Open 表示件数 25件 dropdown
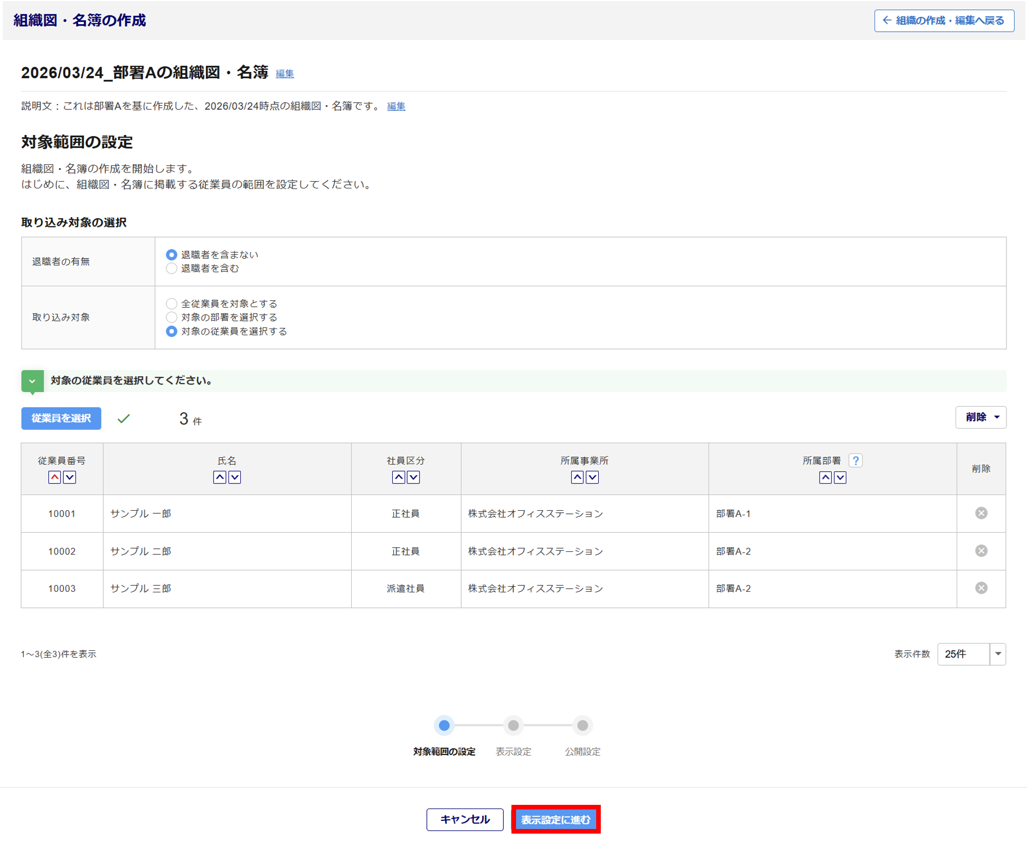1027x849 pixels. pos(971,653)
